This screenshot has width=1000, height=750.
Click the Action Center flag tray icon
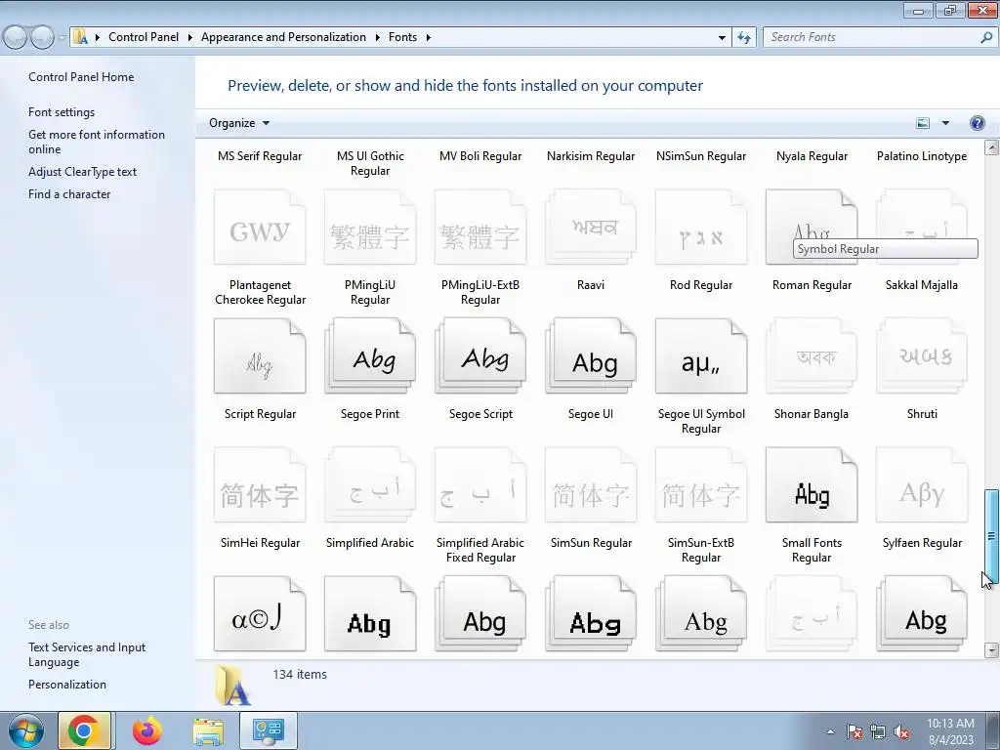point(854,732)
